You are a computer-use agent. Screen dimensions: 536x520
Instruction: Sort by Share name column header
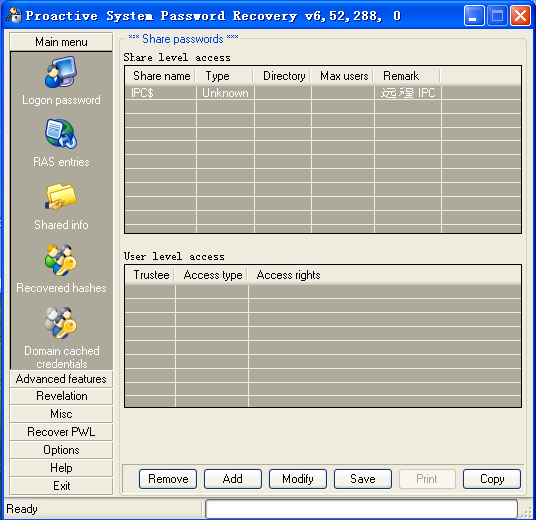(x=160, y=76)
